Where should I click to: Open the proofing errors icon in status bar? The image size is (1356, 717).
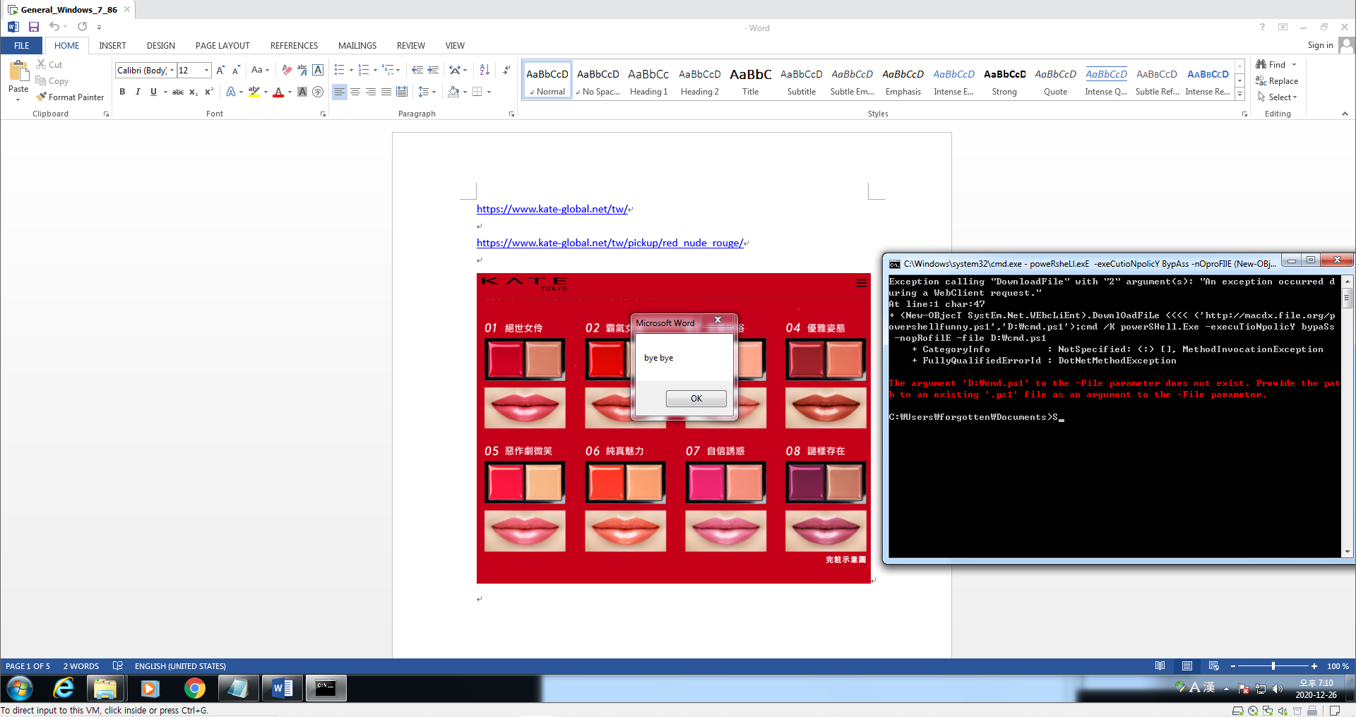118,666
